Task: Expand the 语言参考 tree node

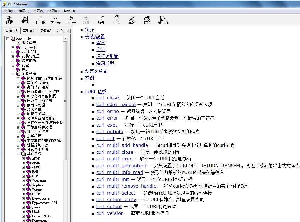Action: click(x=13, y=61)
